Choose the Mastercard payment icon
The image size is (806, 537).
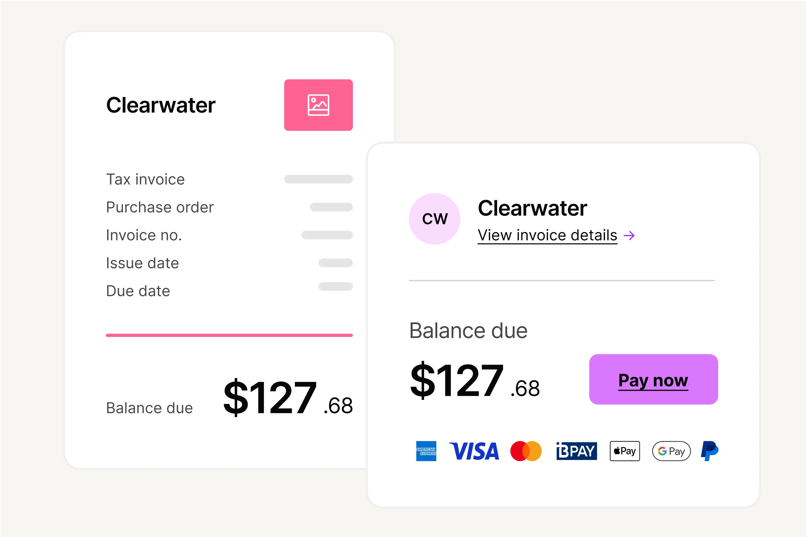(x=526, y=451)
